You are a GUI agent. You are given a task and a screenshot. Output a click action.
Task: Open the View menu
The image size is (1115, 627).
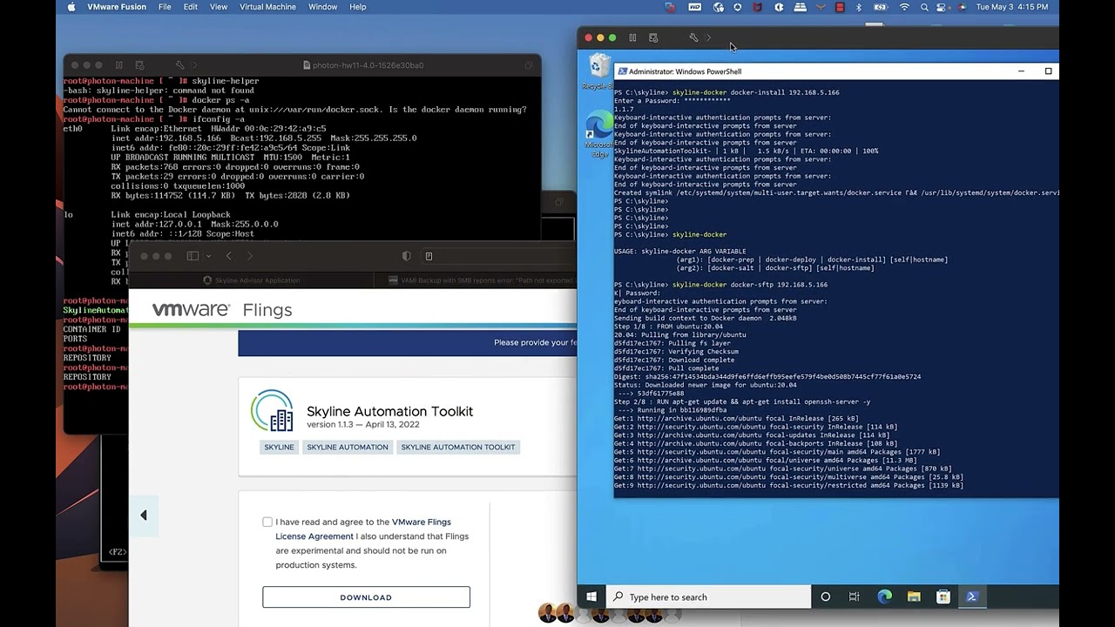[x=219, y=7]
